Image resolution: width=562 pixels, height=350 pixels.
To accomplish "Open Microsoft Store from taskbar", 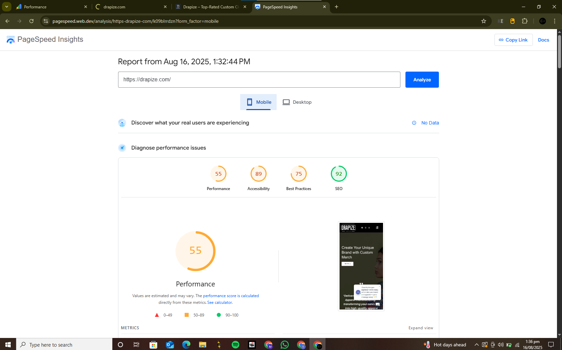I will tap(153, 344).
